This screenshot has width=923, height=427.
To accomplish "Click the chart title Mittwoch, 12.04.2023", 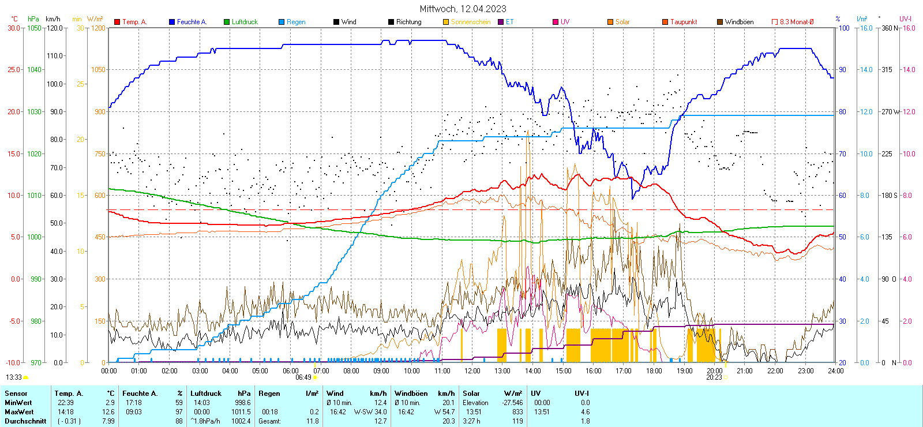I will tap(463, 9).
